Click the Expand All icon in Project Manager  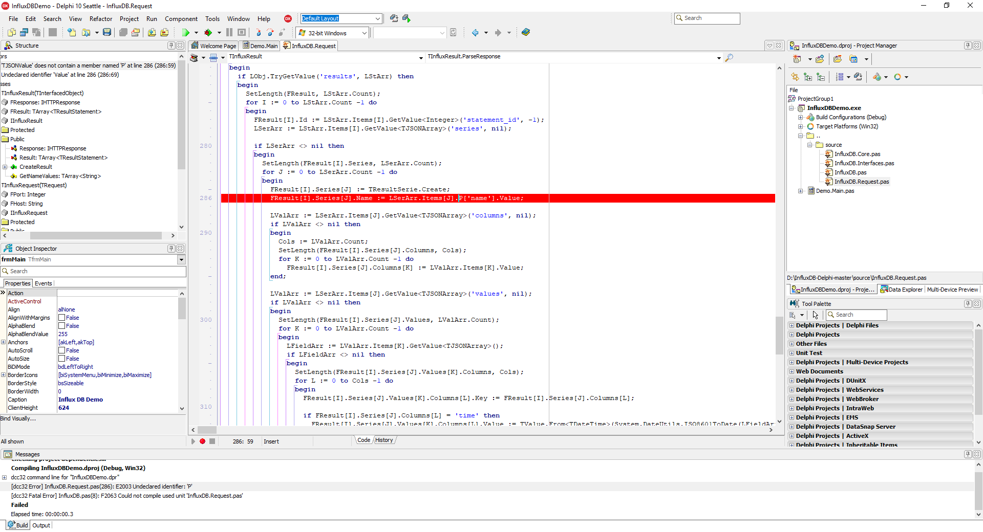point(808,77)
